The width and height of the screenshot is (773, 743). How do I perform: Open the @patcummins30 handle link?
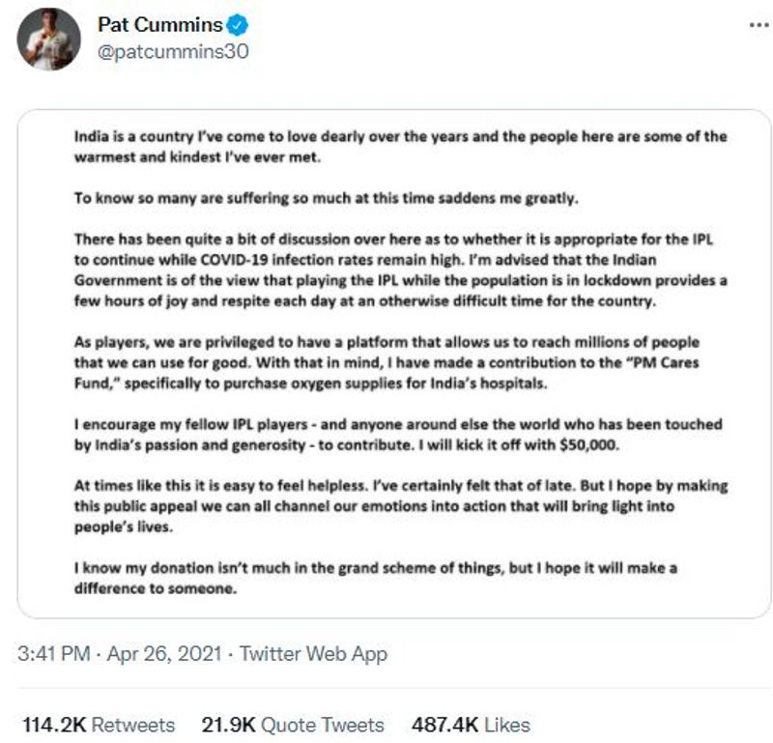[172, 52]
